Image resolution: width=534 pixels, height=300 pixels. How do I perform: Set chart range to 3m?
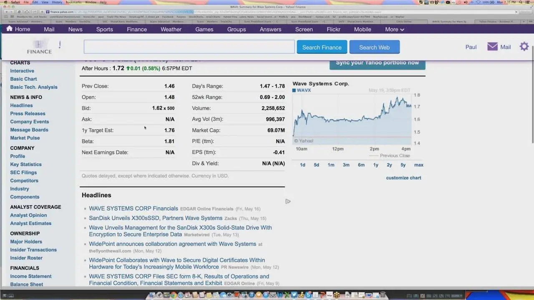click(x=346, y=165)
